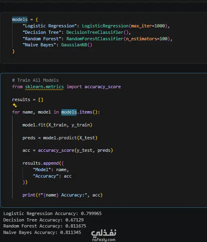Click the '# Train All Models' comment
The width and height of the screenshot is (207, 242).
[36, 80]
